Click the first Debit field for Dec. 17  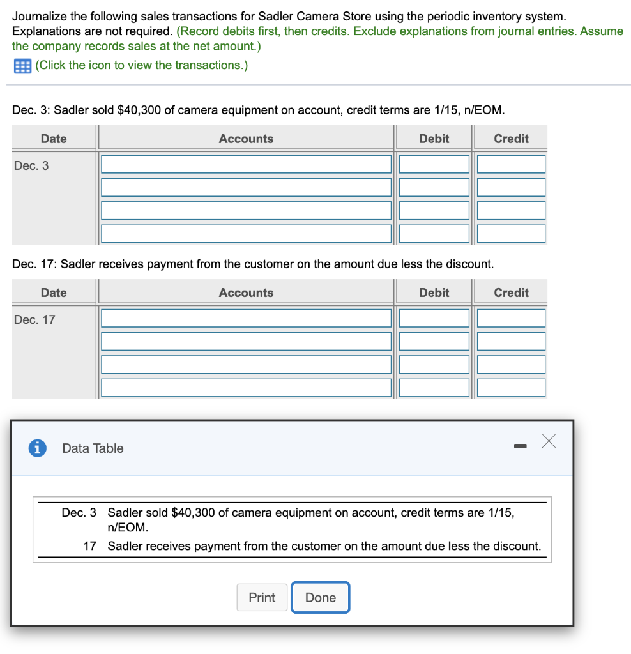pyautogui.click(x=434, y=317)
